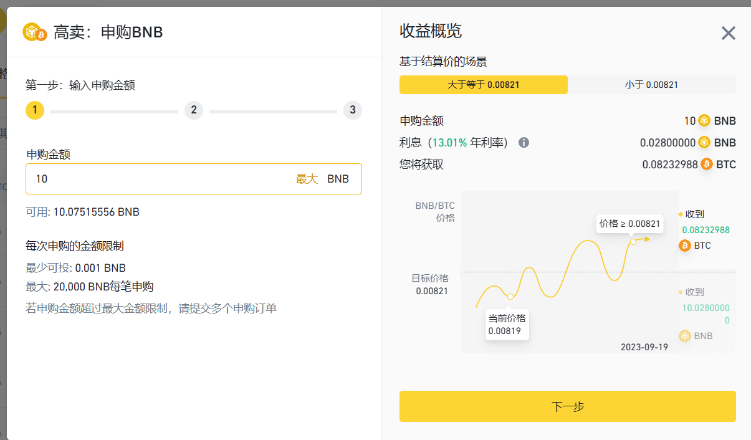Click the 当前价格 0.00819 tooltip on chart
The image size is (751, 440).
(507, 324)
